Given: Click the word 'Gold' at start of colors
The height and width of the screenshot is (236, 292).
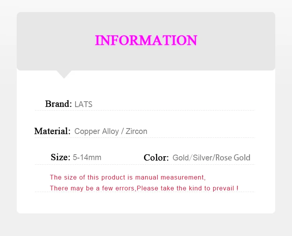Looking at the screenshot, I should click(181, 158).
